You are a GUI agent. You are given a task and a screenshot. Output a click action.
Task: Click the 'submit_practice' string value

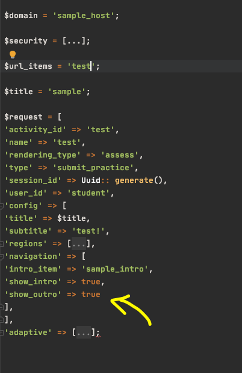click(x=93, y=168)
